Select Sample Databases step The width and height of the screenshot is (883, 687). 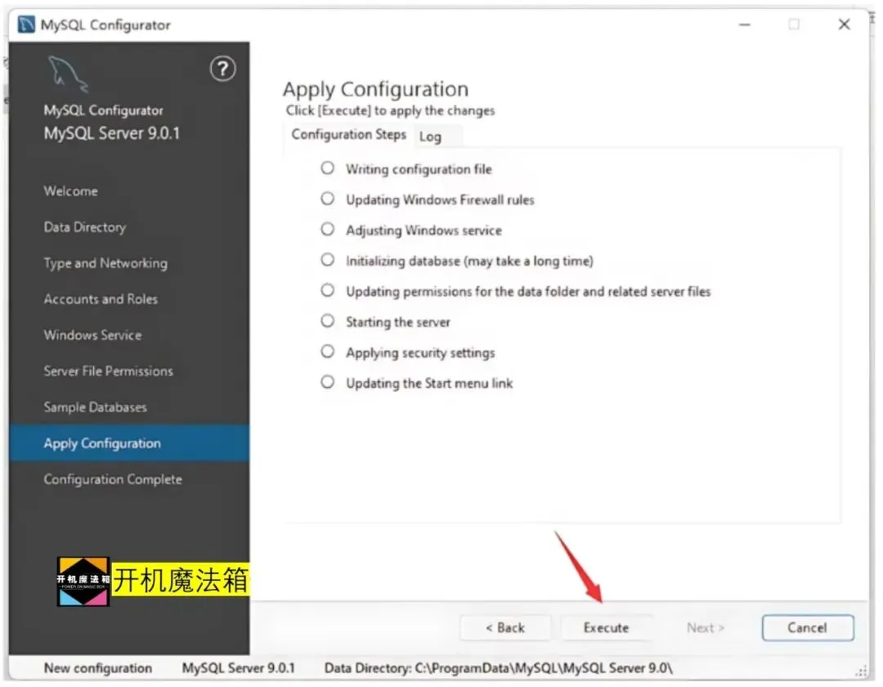(95, 407)
